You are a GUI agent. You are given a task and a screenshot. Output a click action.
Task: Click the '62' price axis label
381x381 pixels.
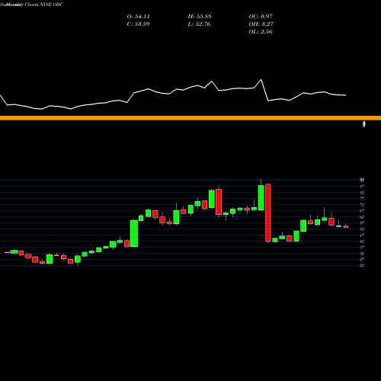pos(362,217)
